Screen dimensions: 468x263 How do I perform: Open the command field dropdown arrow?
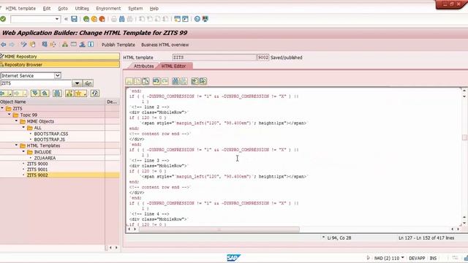(57, 19)
